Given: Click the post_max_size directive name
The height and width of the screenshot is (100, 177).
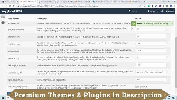Looking at the screenshot, I should 14,58.
